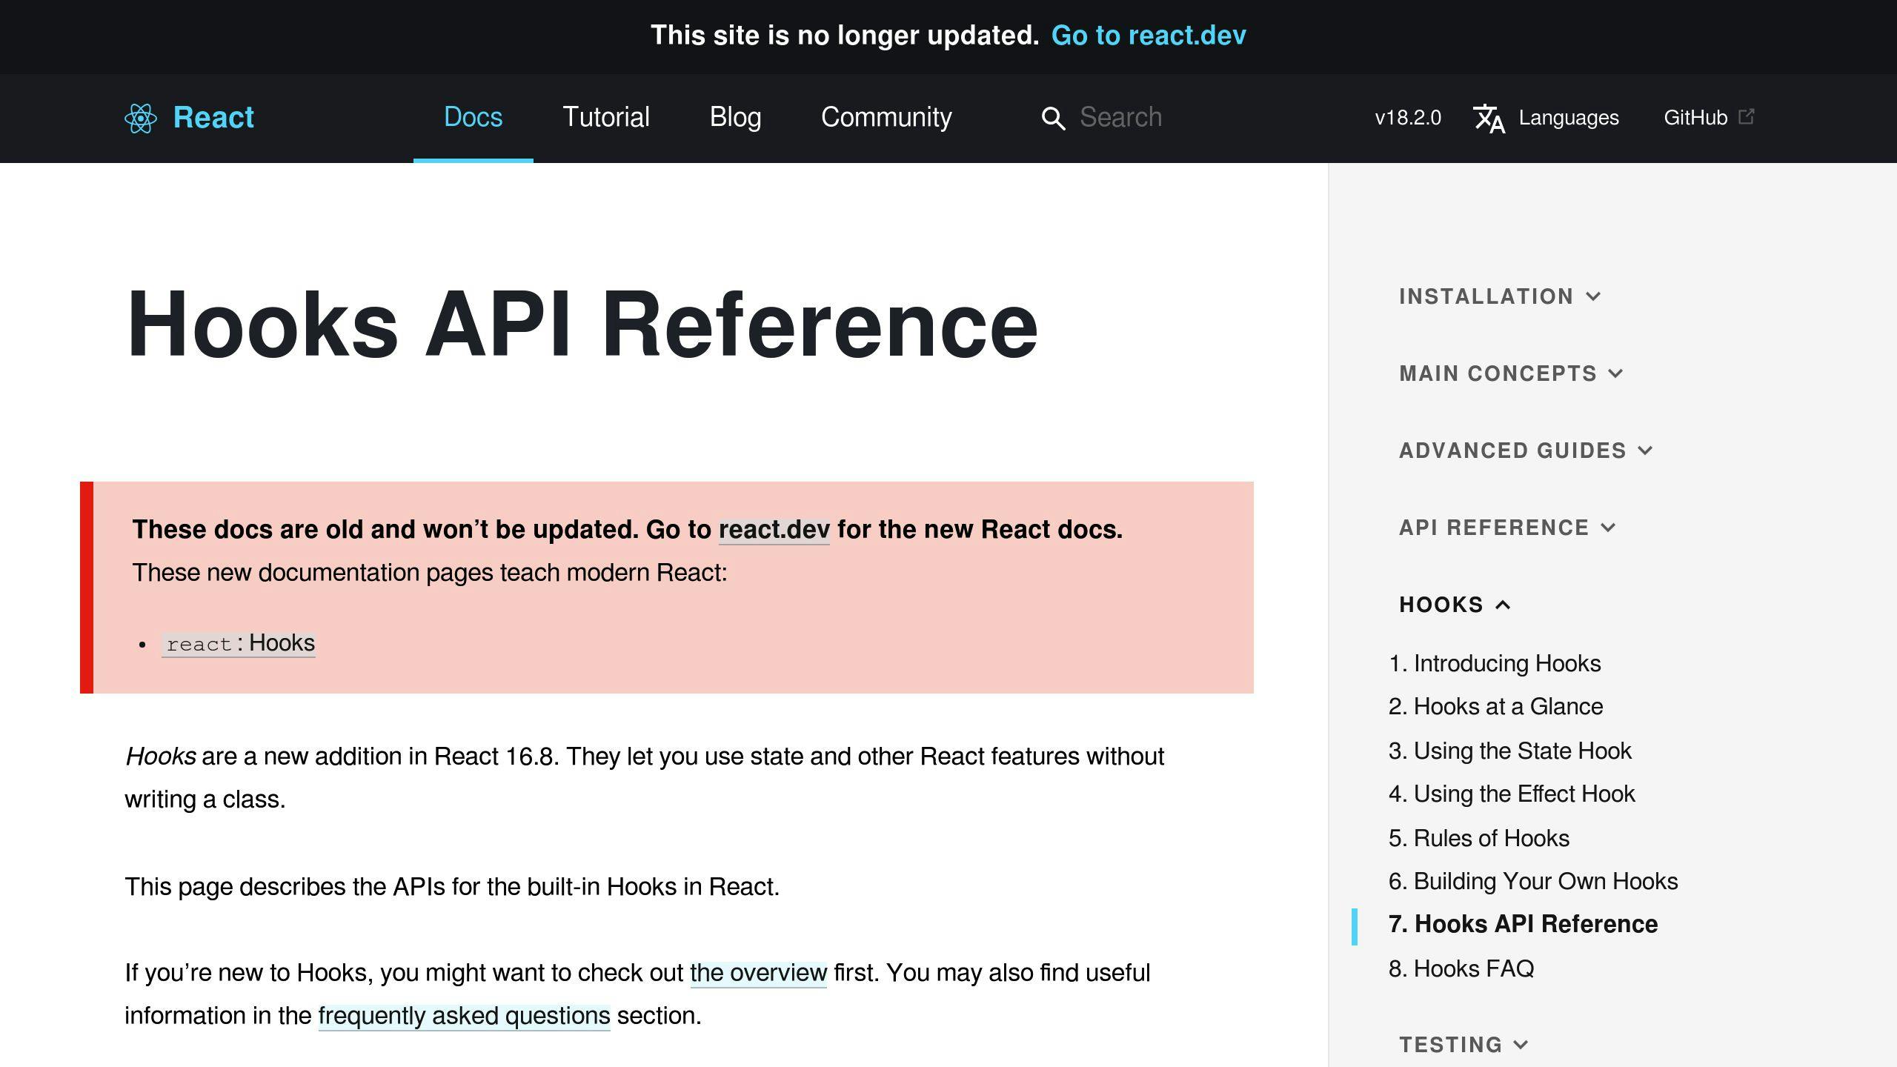Open the 'react: Hooks' documentation link
The image size is (1897, 1067).
tap(239, 643)
